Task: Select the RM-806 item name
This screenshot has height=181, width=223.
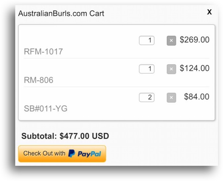Action: [39, 80]
